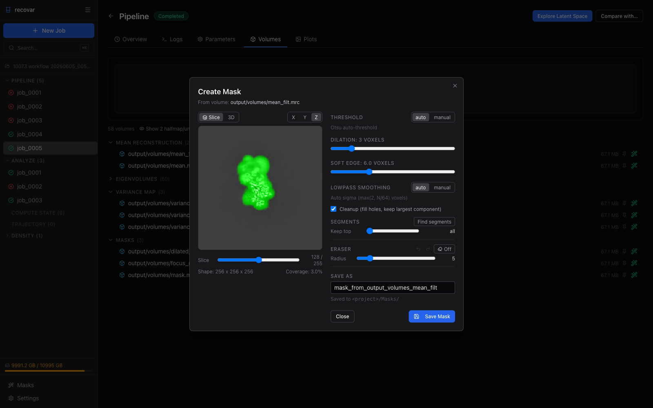
Task: Click the magic wand icon on the output/volumes/mean_ row
Action: (634, 154)
